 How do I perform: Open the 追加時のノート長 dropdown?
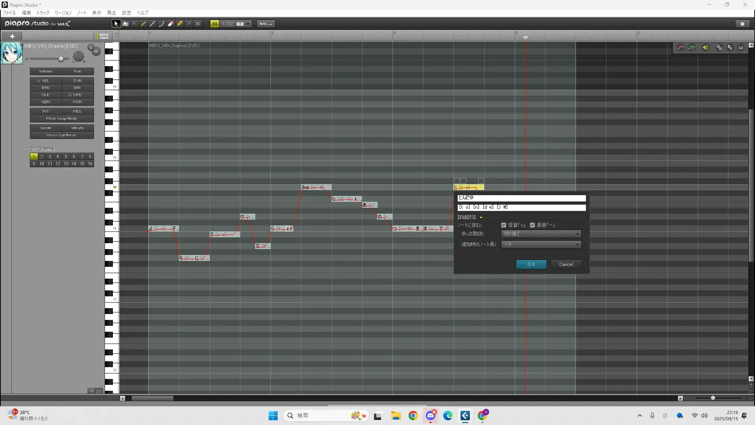pyautogui.click(x=541, y=244)
